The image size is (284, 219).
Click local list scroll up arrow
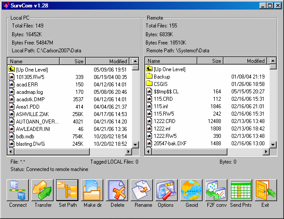click(135, 61)
